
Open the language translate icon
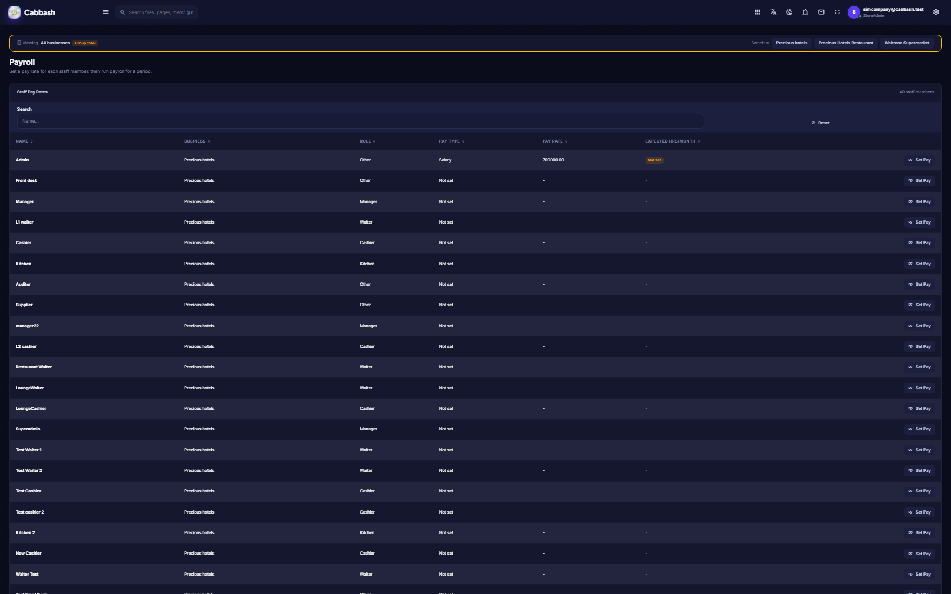[773, 12]
